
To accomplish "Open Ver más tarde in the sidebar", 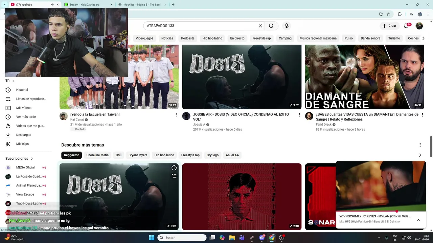I will point(25,117).
